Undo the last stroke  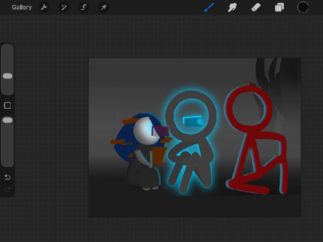point(7,177)
